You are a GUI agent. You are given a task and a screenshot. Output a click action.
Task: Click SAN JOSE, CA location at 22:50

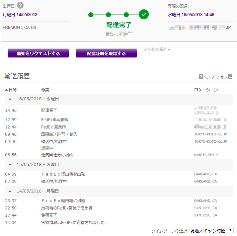[x=205, y=208]
